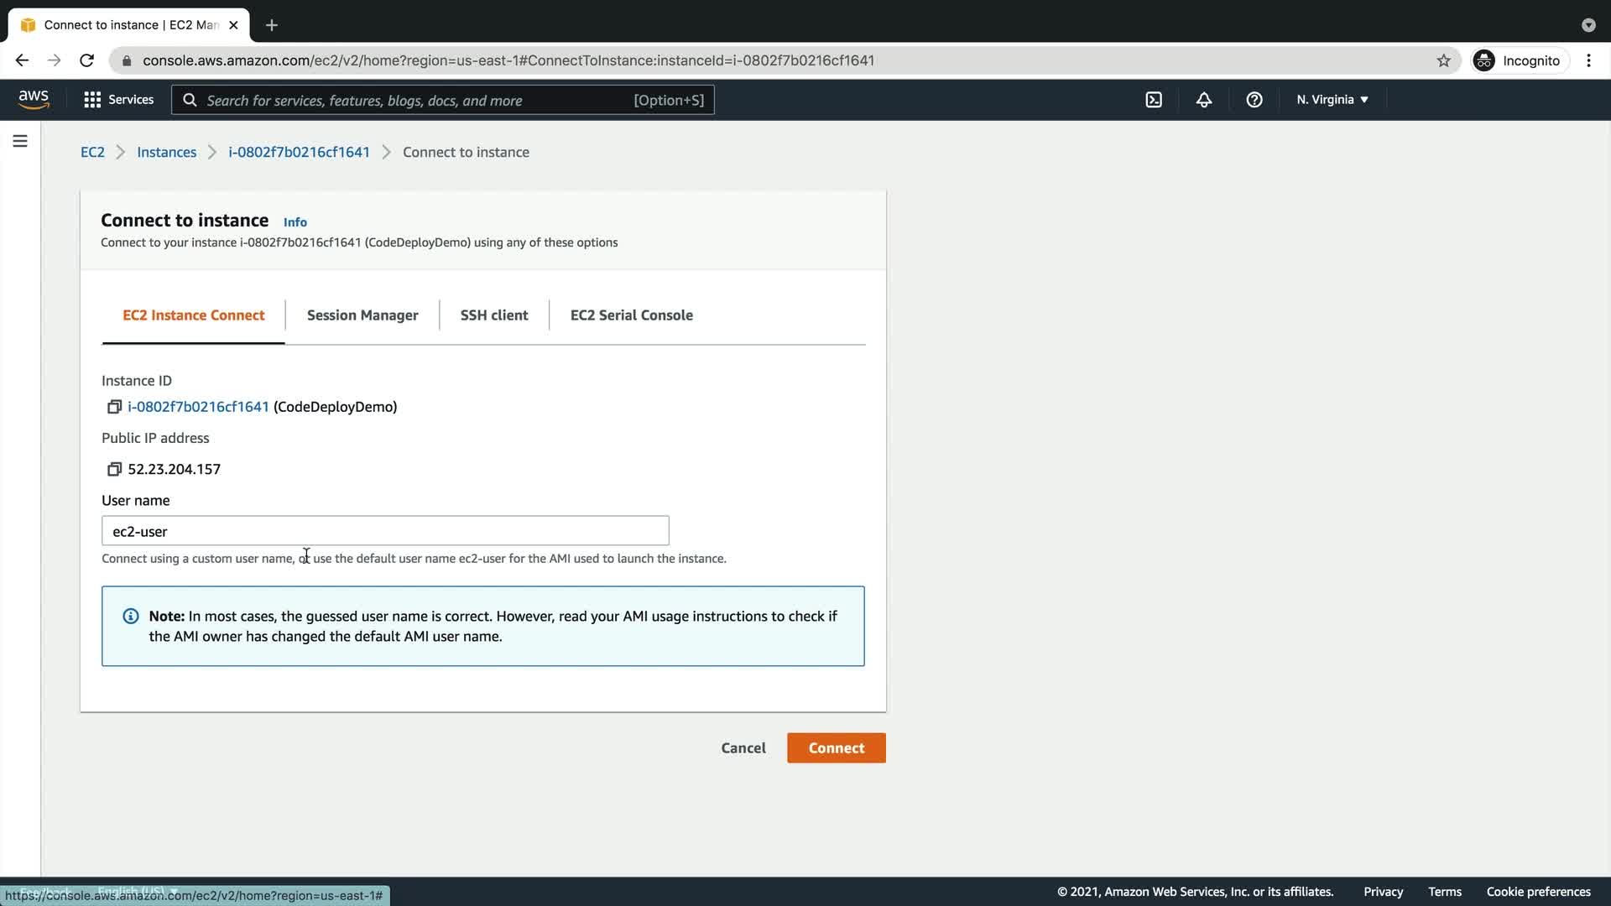Expand the hamburger side navigation menu
The height and width of the screenshot is (906, 1611).
(x=20, y=141)
